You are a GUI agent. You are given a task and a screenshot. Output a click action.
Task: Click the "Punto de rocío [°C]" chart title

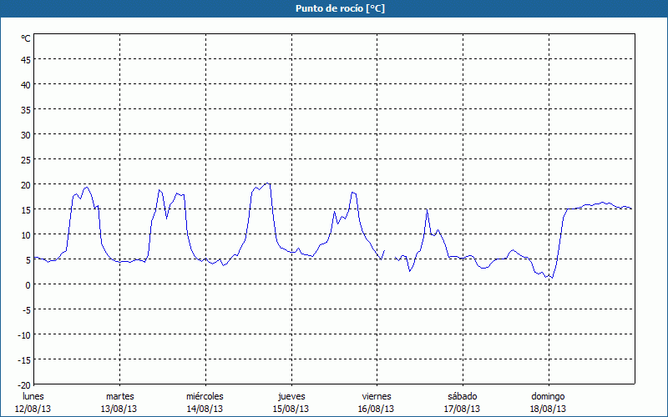coord(334,8)
